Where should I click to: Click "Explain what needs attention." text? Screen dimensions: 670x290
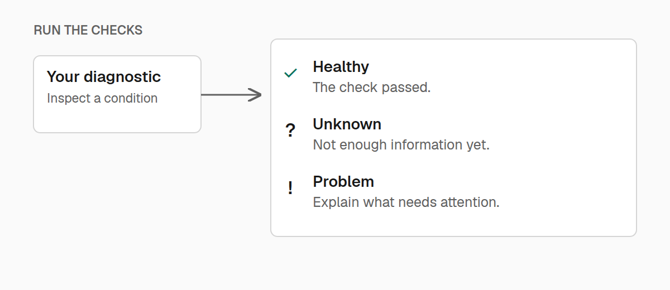tap(406, 202)
